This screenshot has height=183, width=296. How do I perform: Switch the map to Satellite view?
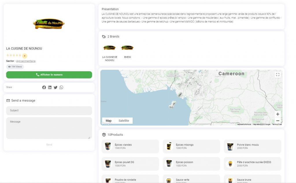coord(124,121)
